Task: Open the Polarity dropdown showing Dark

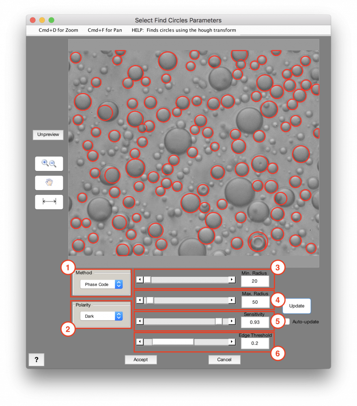Action: pyautogui.click(x=97, y=316)
